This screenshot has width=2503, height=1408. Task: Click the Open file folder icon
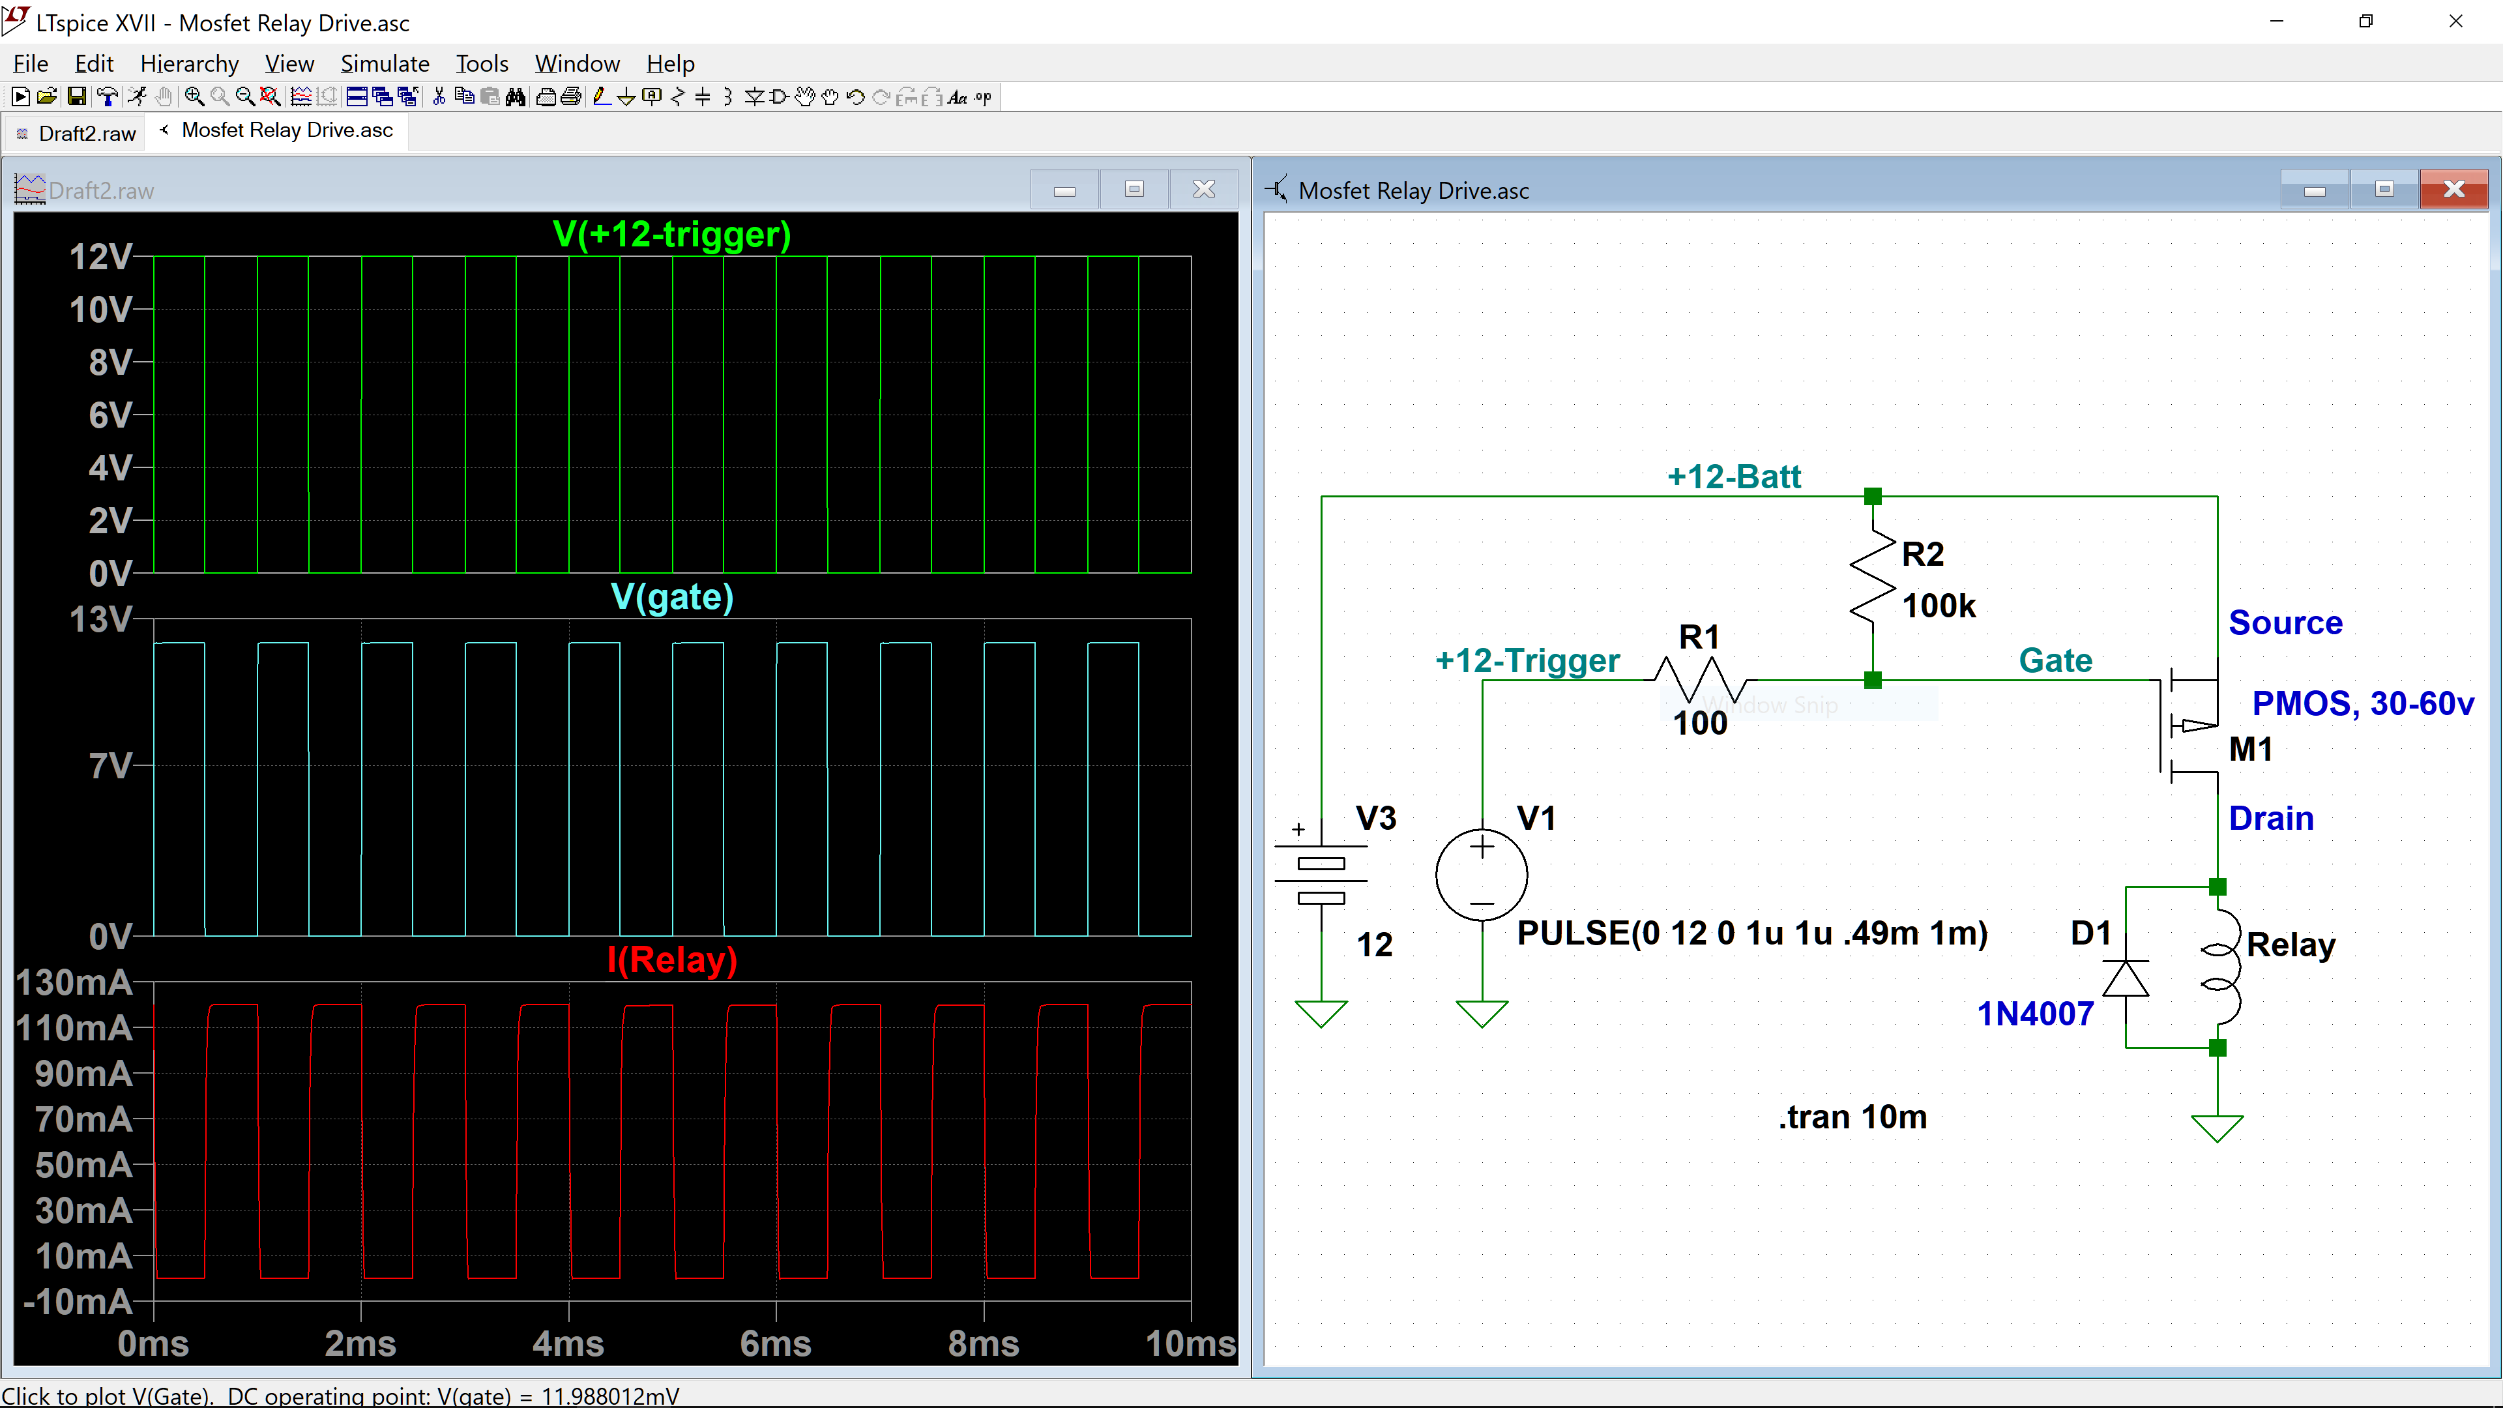pyautogui.click(x=47, y=97)
